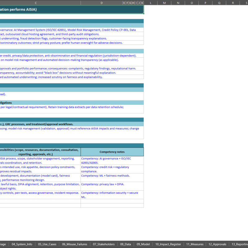Click the row about 'scrutiny on fairness and explainability'
248x248 pixels.
[x=72, y=77]
